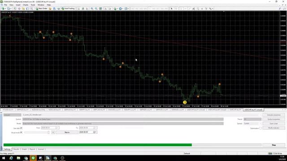Open the Help menu
This screenshot has width=287, height=161.
[49, 5]
